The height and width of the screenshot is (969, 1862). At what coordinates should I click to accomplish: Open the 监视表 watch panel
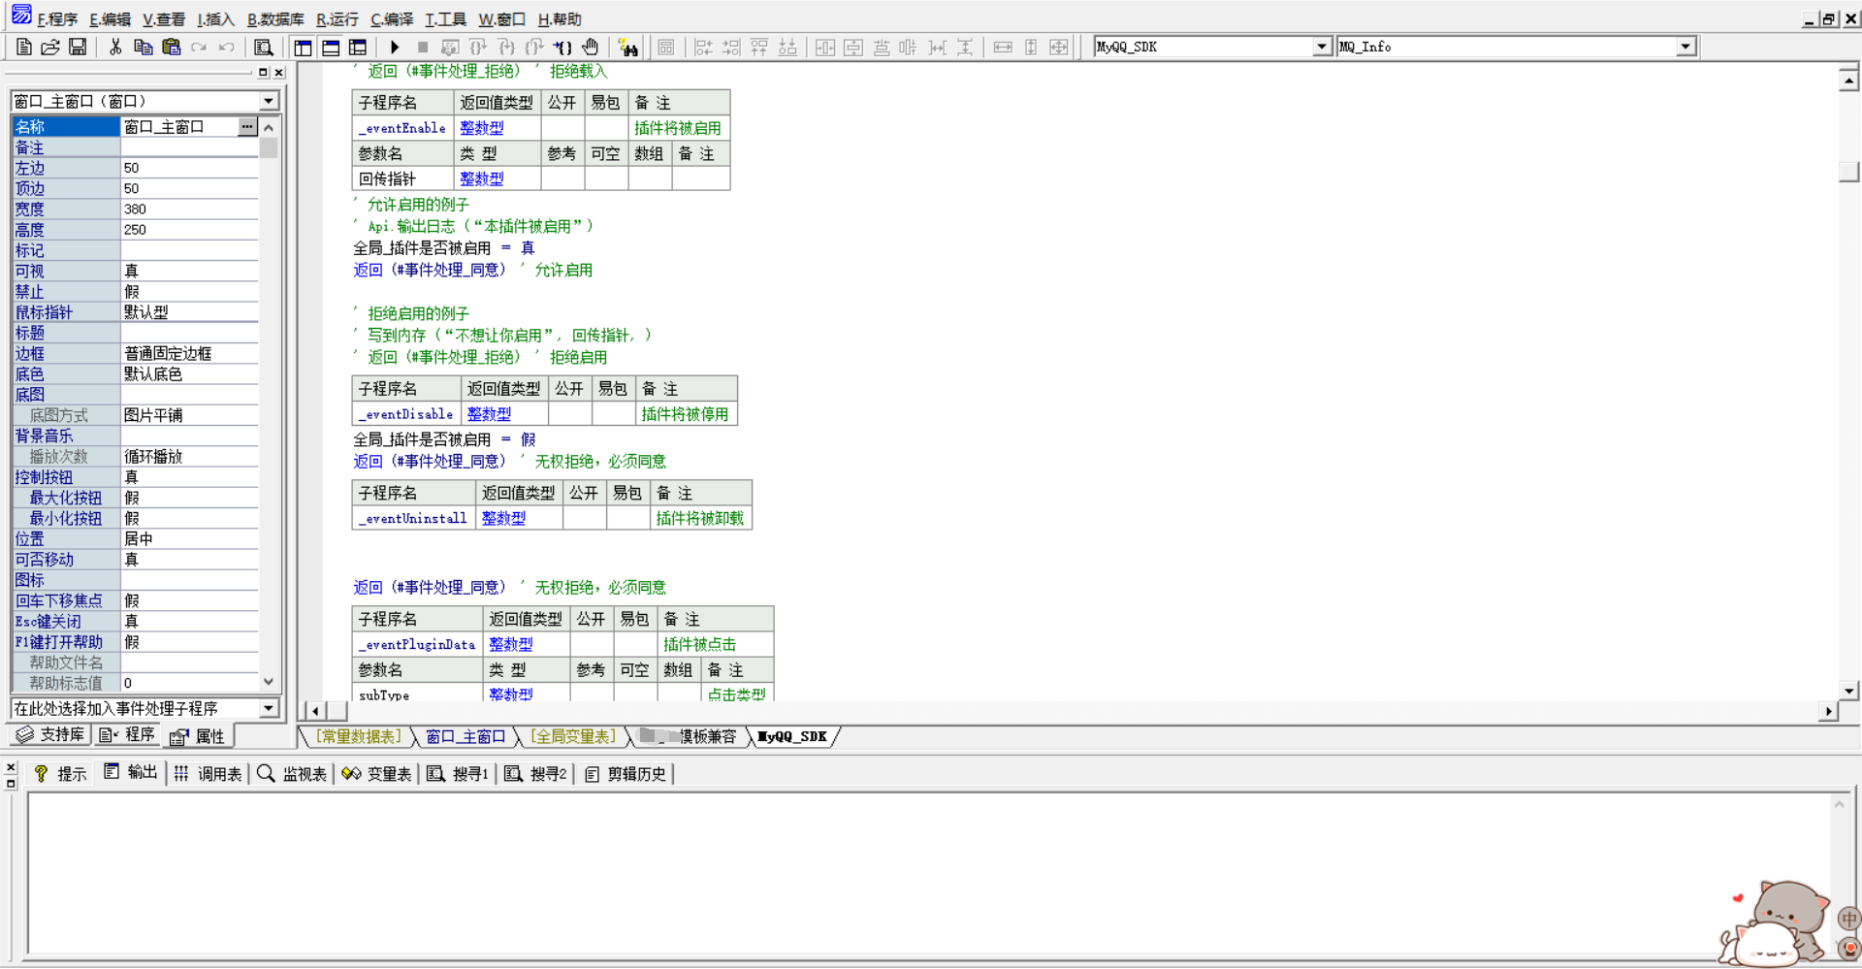pos(292,774)
